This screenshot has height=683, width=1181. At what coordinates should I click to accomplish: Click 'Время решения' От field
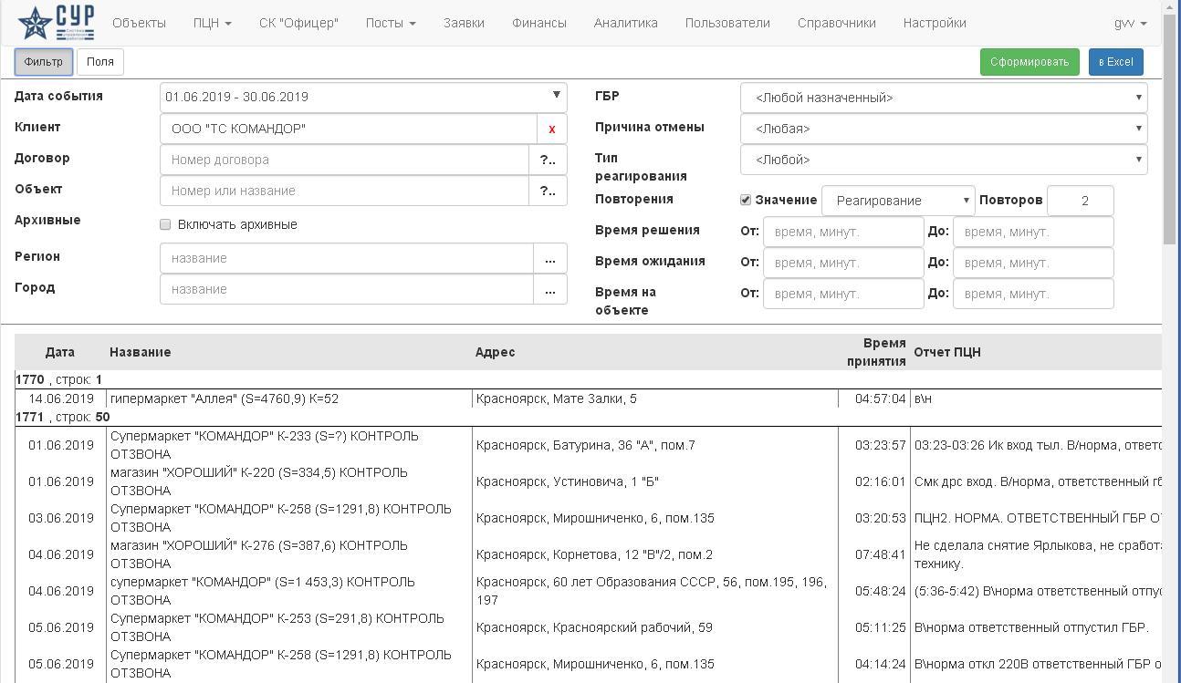tap(843, 232)
